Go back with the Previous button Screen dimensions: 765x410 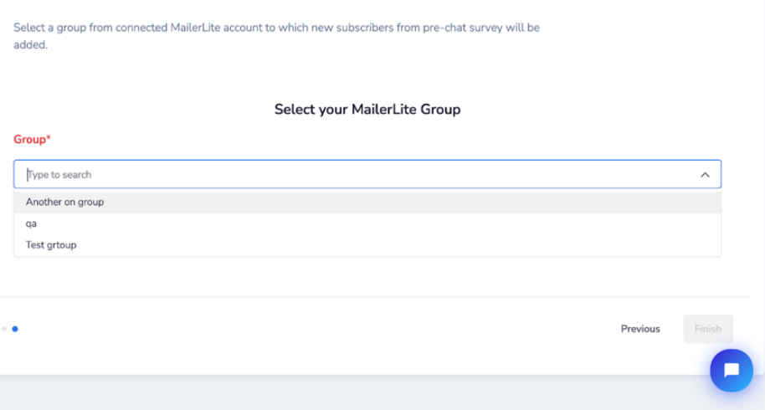click(640, 329)
